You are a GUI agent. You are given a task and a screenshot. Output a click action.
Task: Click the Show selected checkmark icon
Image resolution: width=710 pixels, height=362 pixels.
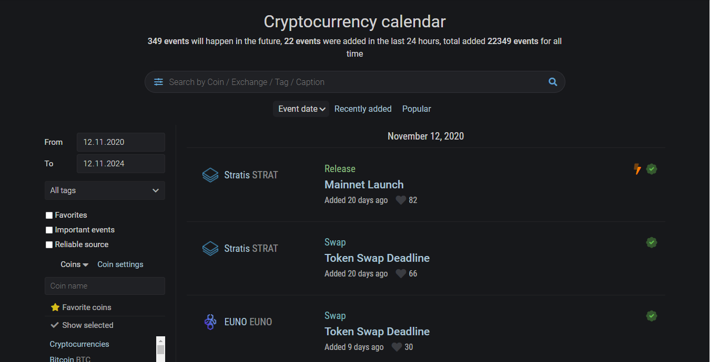54,325
